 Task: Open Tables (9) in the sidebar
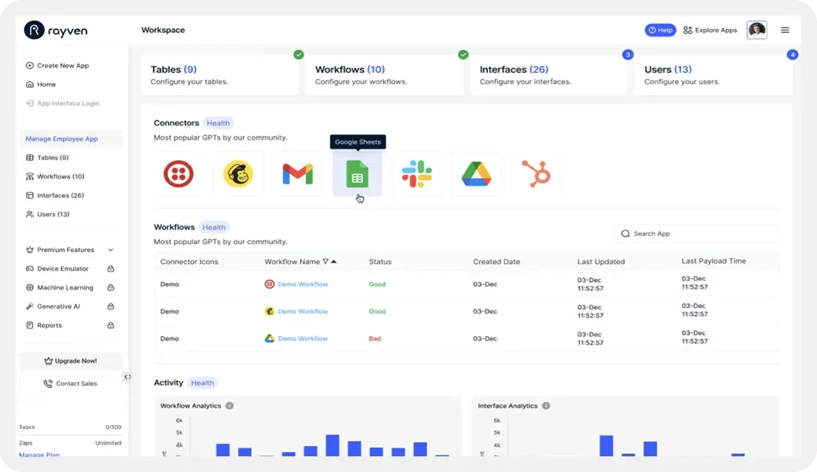pyautogui.click(x=53, y=158)
